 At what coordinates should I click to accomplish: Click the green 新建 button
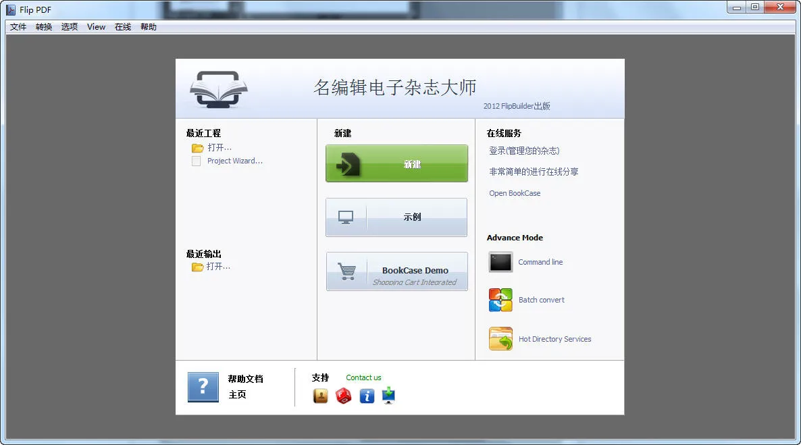396,163
